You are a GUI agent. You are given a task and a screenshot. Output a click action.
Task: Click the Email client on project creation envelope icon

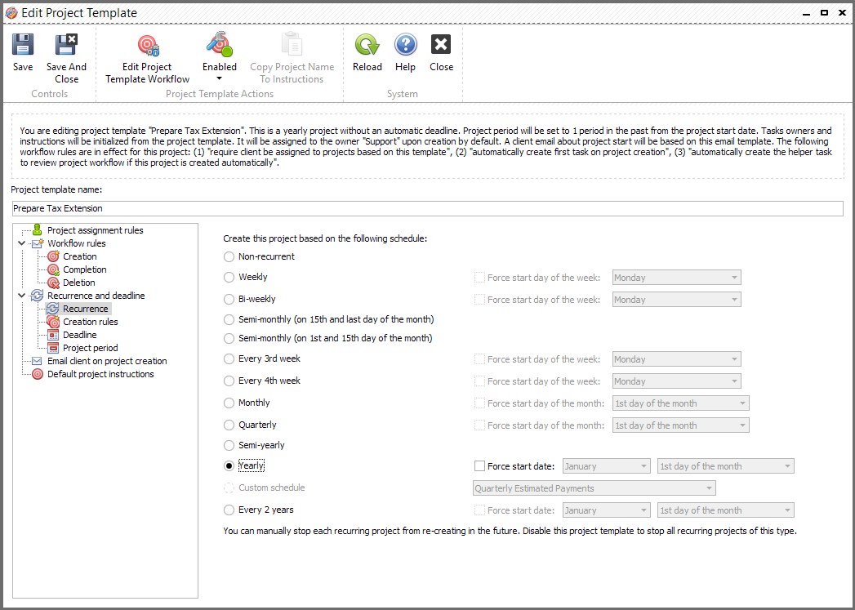[37, 361]
